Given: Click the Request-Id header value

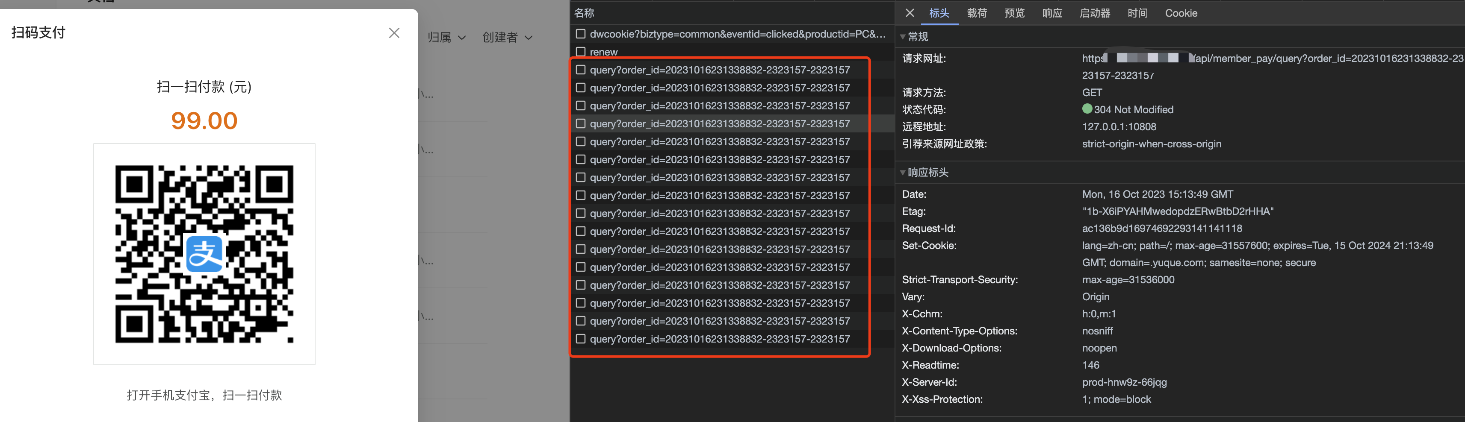Looking at the screenshot, I should [1162, 229].
